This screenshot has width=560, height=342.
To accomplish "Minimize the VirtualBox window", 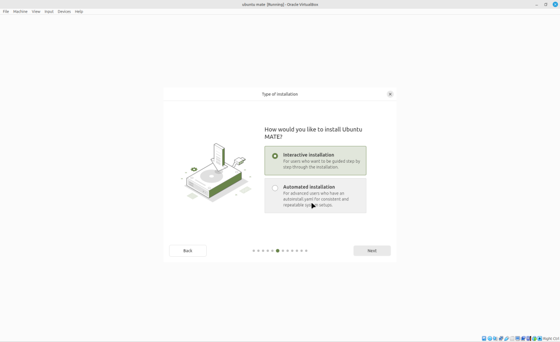I will [536, 4].
